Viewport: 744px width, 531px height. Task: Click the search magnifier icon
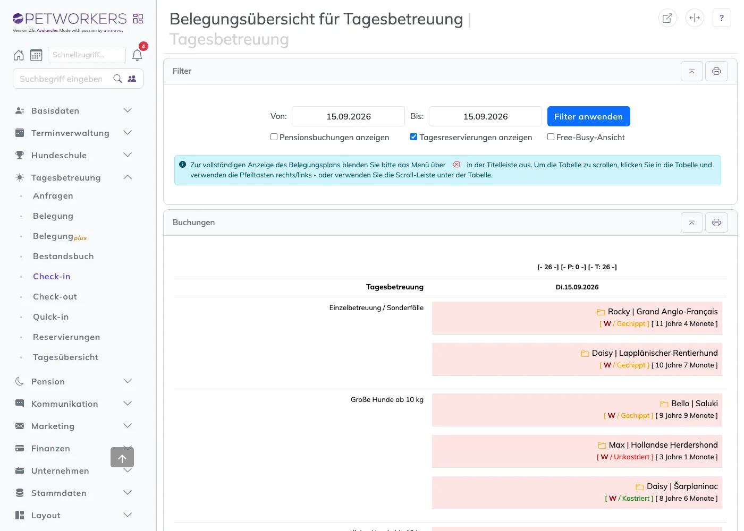coord(118,79)
